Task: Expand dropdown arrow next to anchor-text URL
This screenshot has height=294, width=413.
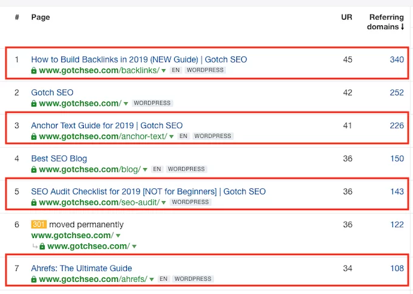Action: coord(171,137)
